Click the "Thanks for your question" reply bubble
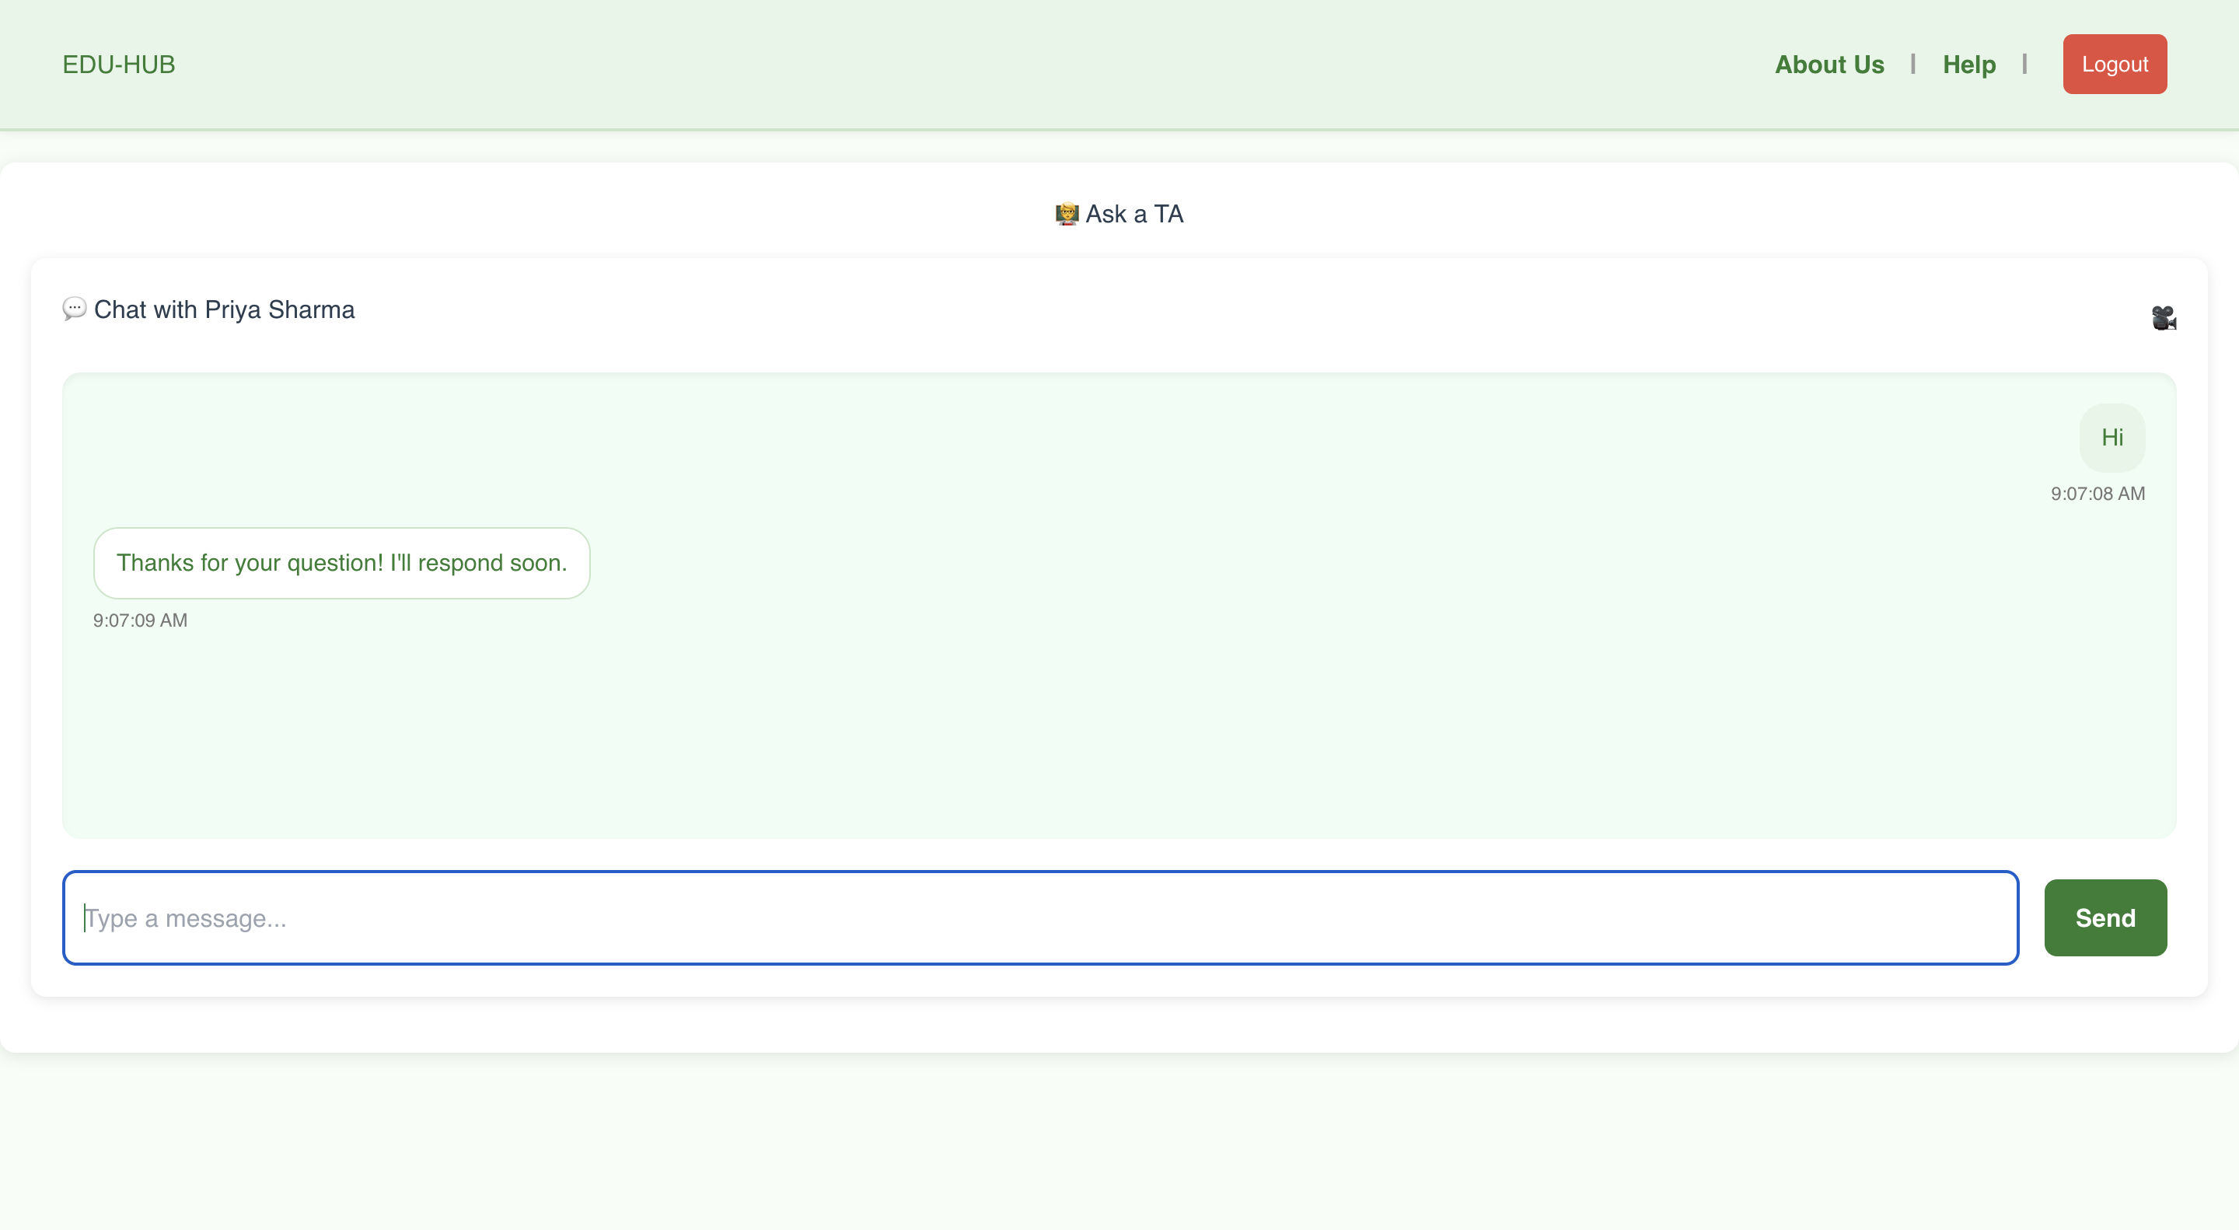The height and width of the screenshot is (1230, 2239). coord(341,562)
